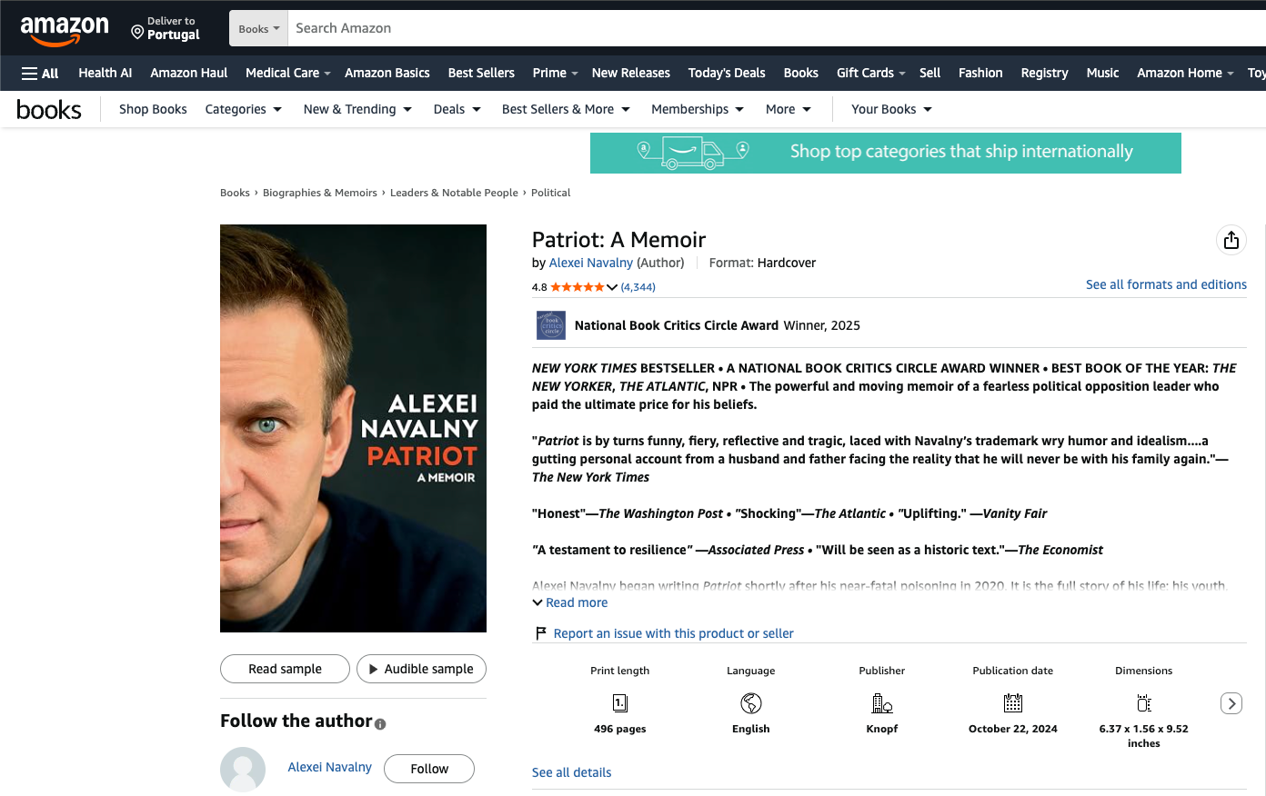Click the next arrow in product details carousel
1266x796 pixels.
point(1231,703)
